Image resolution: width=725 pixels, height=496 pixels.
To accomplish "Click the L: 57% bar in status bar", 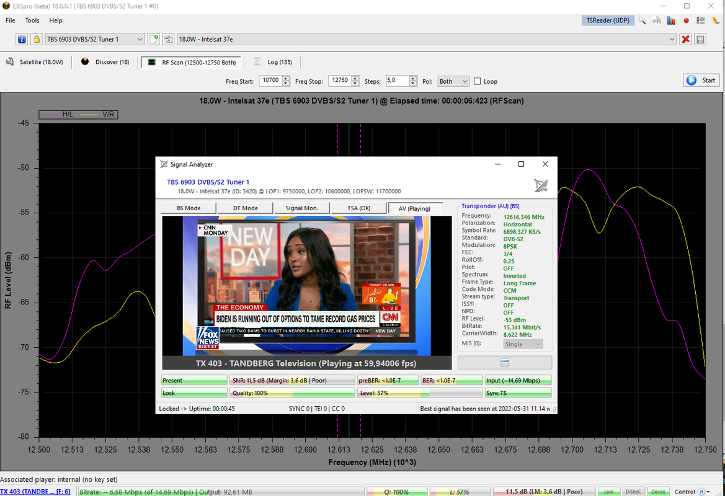I will click(x=460, y=492).
